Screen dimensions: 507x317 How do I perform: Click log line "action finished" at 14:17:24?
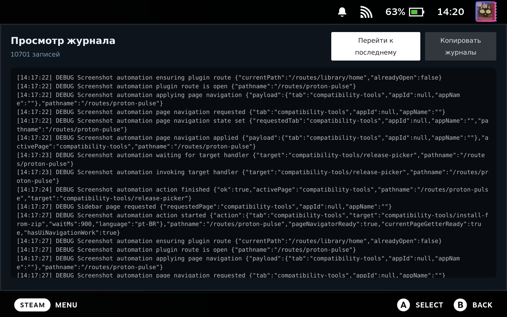point(253,194)
